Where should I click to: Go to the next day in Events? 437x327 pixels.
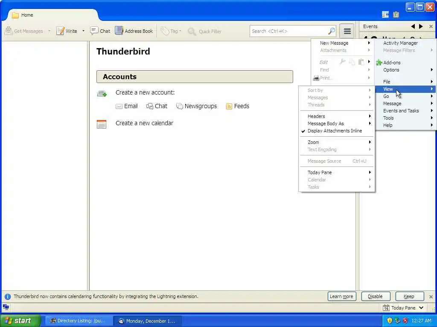point(421,26)
